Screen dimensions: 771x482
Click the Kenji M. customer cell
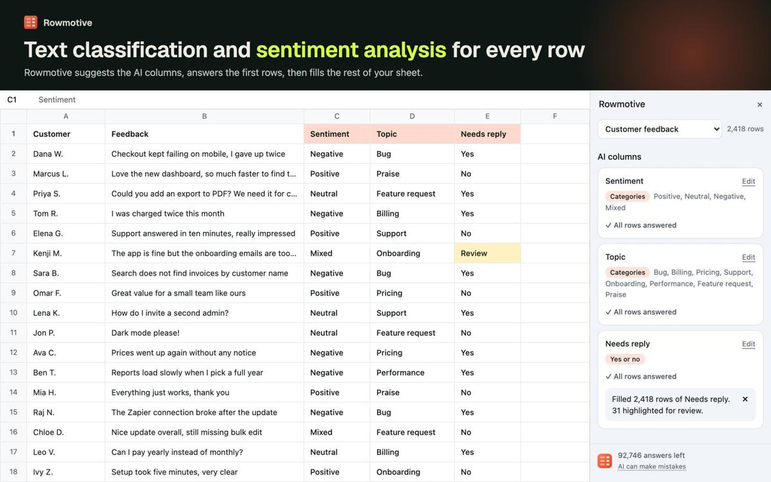(66, 253)
